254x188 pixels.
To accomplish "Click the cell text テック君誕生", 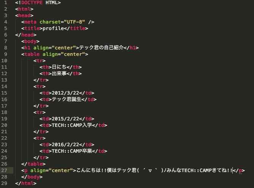I will pyautogui.click(x=67, y=99).
